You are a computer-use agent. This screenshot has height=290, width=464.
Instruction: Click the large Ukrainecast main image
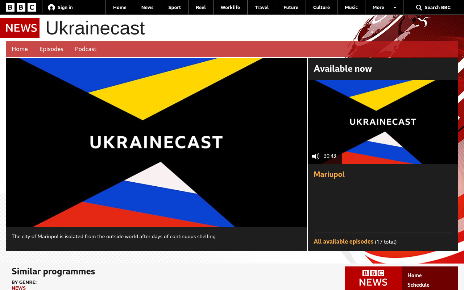[x=156, y=142]
